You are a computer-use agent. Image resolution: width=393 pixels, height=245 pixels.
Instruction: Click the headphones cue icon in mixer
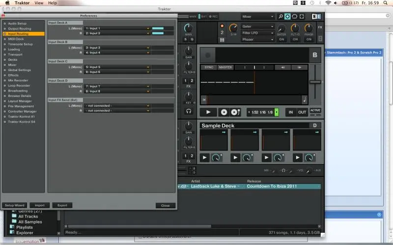click(188, 111)
